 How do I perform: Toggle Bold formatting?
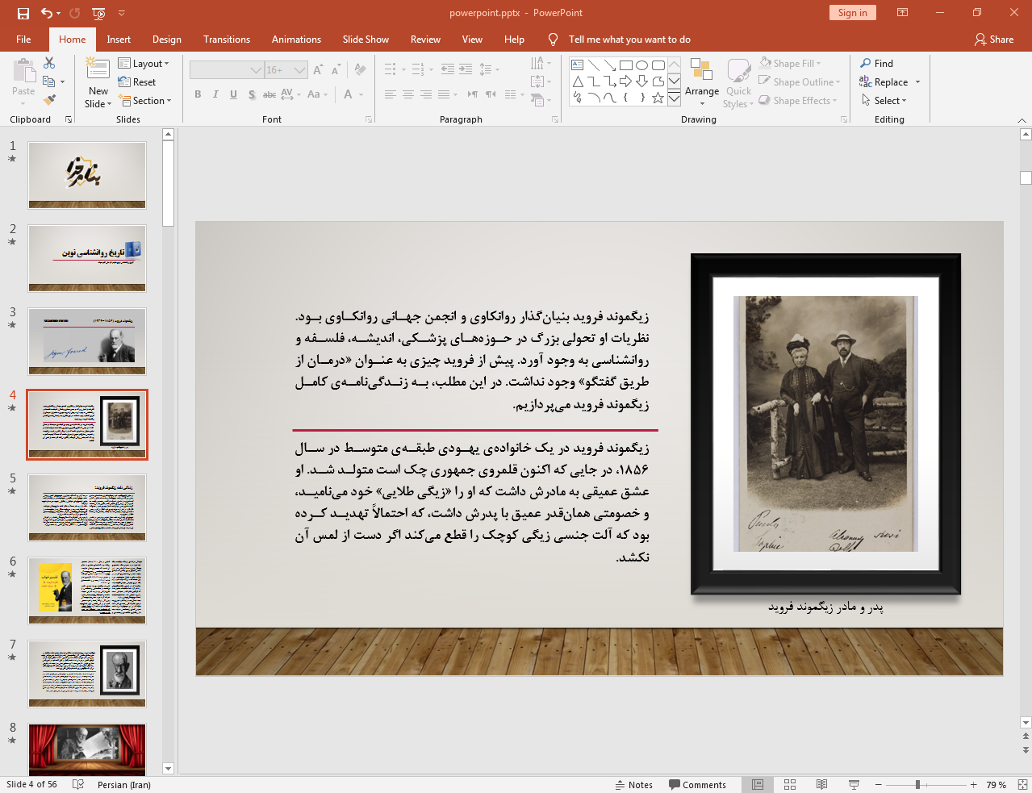coord(198,94)
